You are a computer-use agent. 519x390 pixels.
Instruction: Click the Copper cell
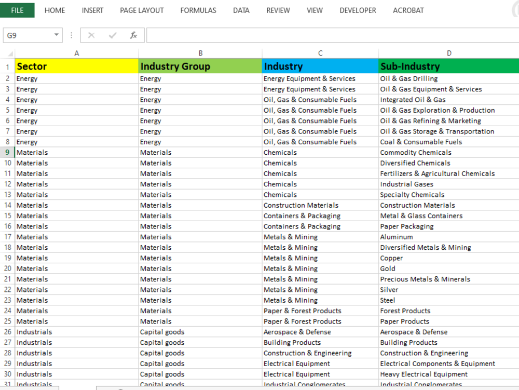click(449, 258)
